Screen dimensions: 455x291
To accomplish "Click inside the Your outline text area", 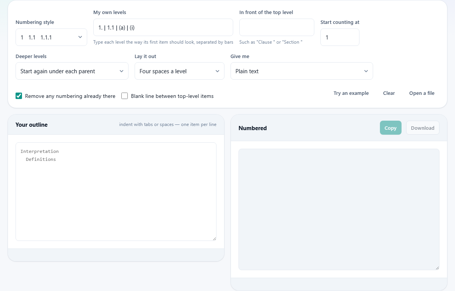I will coord(116,192).
